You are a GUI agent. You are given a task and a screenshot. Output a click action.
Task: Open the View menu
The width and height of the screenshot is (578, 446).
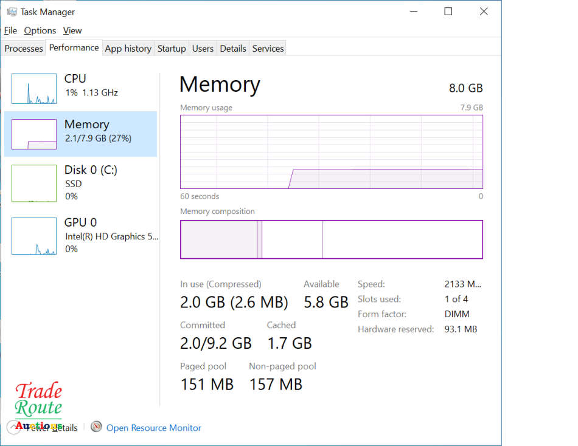click(x=72, y=30)
